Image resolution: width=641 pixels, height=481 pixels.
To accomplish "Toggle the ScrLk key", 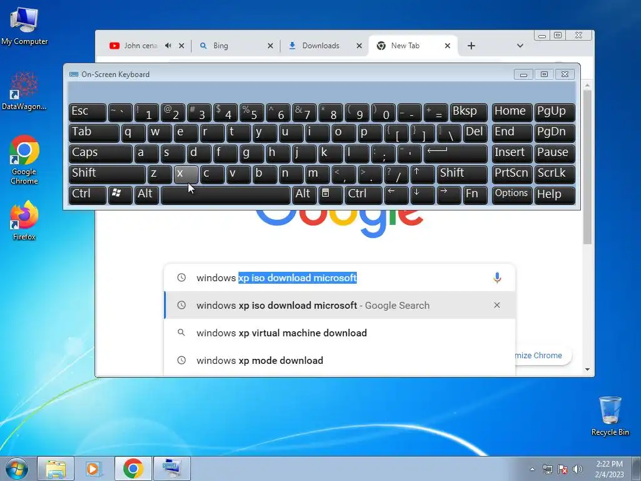I will pyautogui.click(x=555, y=174).
